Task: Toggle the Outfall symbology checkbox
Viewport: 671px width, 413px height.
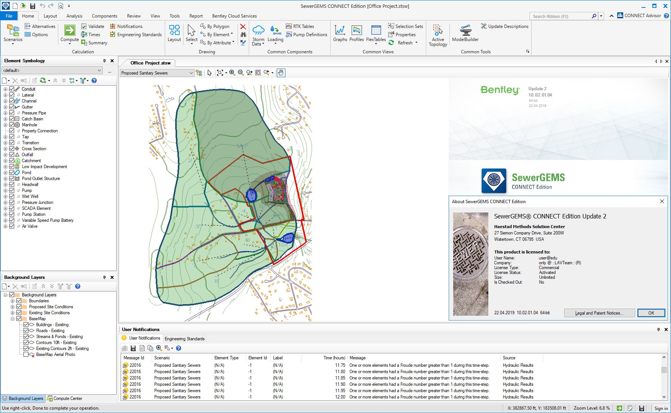Action: point(12,155)
